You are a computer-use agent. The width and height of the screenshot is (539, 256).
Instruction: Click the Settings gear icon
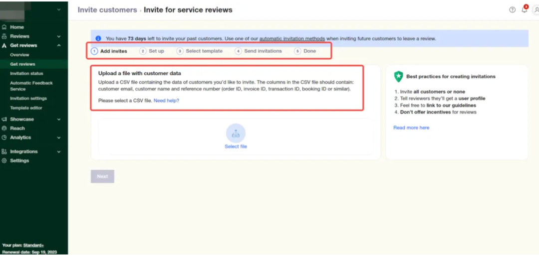click(x=4, y=160)
